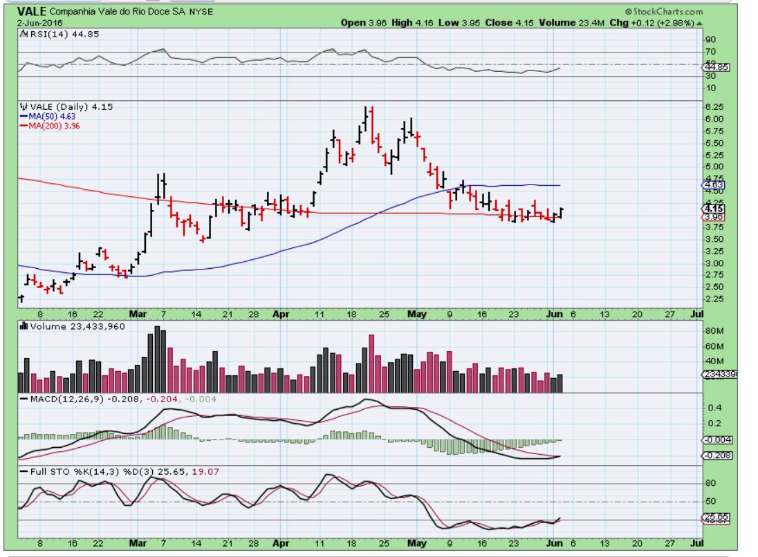
Task: Click the 6.25 price axis label
Action: (714, 106)
